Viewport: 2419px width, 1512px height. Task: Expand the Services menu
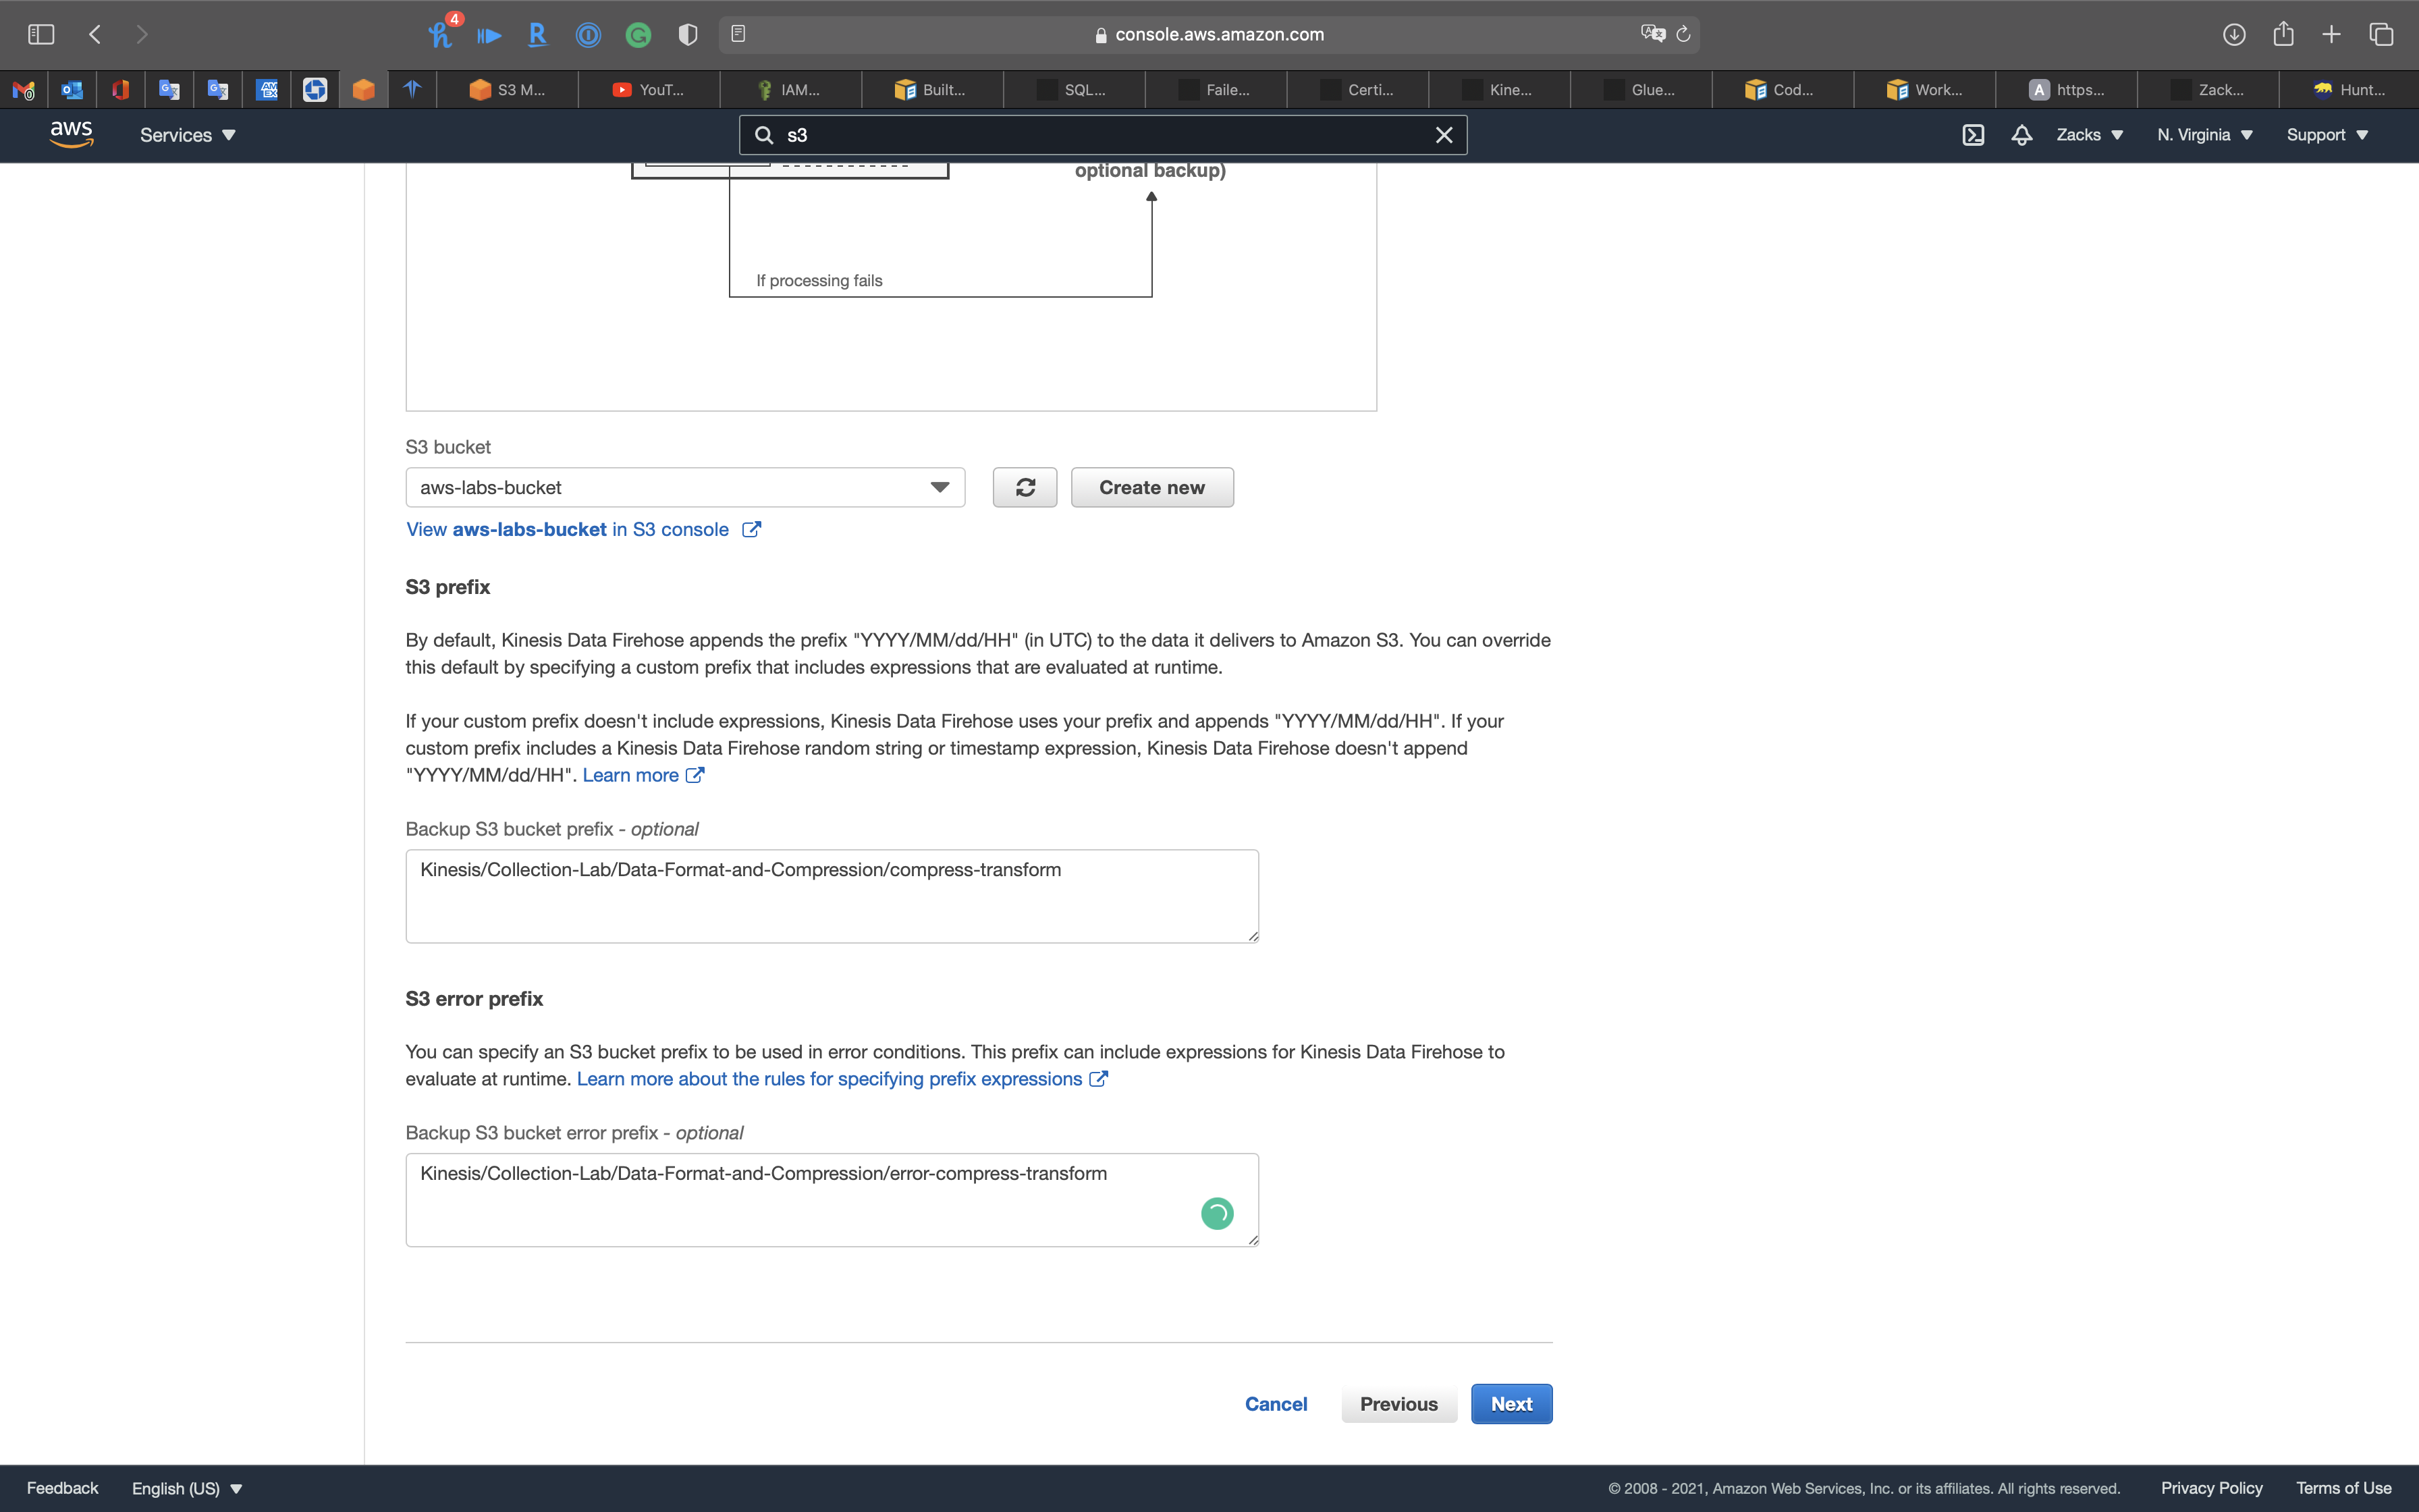click(x=187, y=135)
